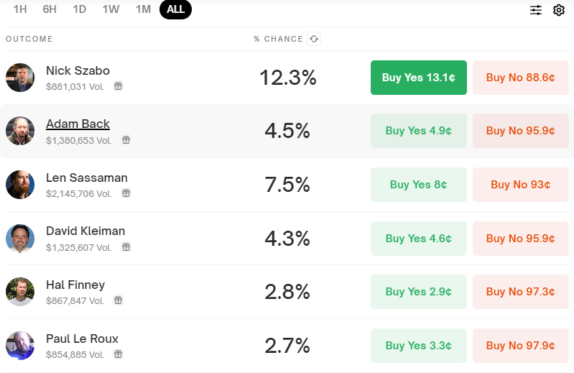Buy Yes 8¢ for Len Sassaman
The height and width of the screenshot is (373, 574).
(x=419, y=185)
